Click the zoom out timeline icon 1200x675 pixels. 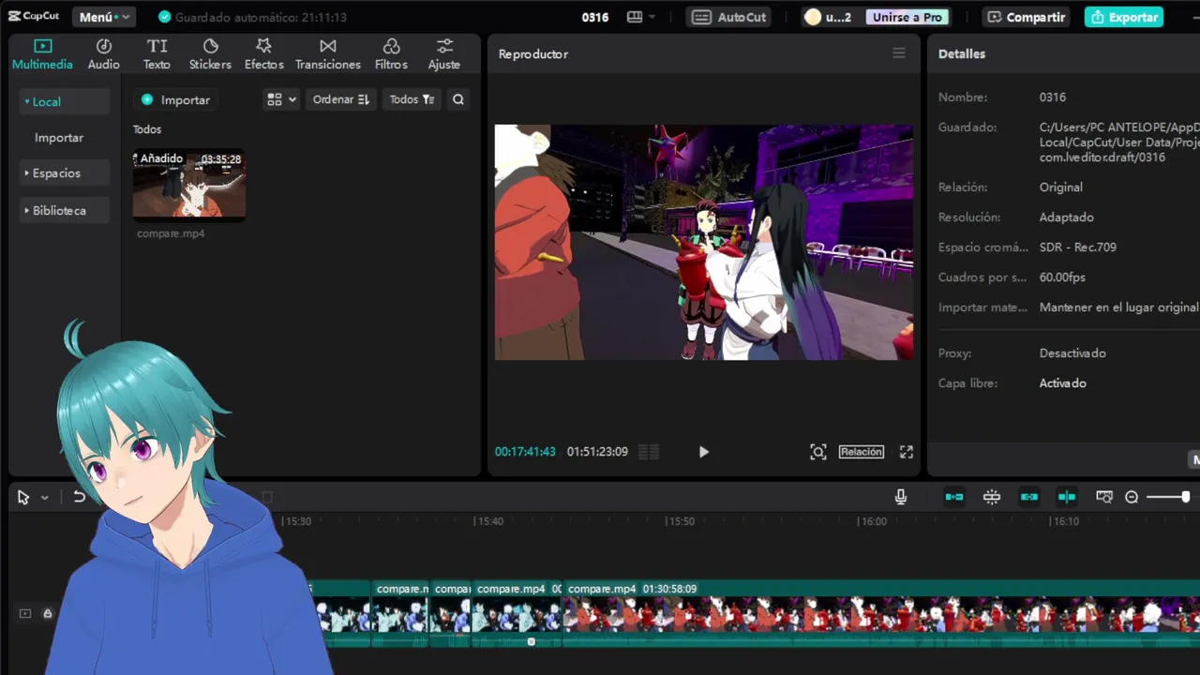(x=1132, y=497)
